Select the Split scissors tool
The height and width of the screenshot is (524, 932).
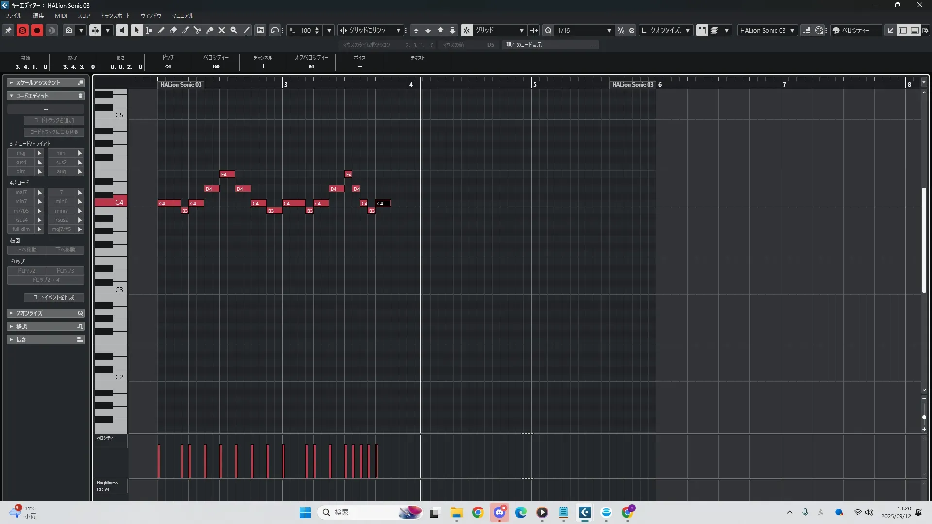[x=198, y=30]
